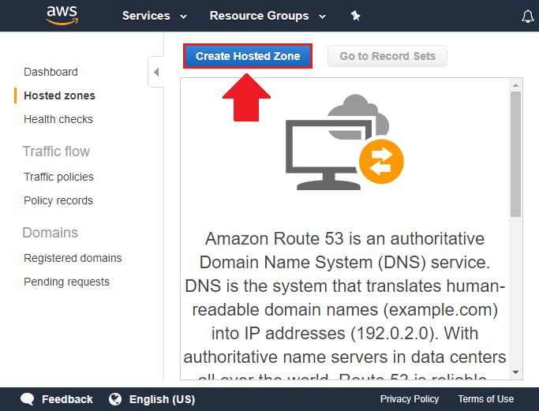Expand the Resource Groups dropdown

268,16
